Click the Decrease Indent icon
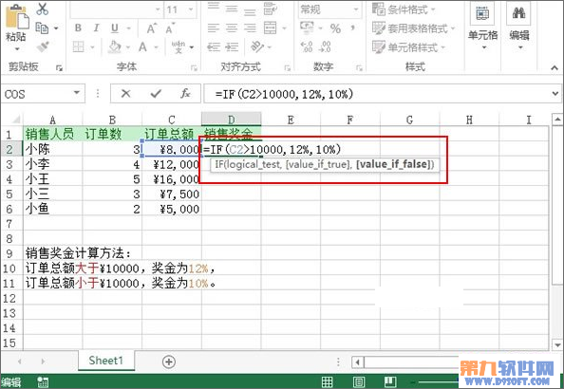Image resolution: width=564 pixels, height=389 pixels. coord(214,46)
